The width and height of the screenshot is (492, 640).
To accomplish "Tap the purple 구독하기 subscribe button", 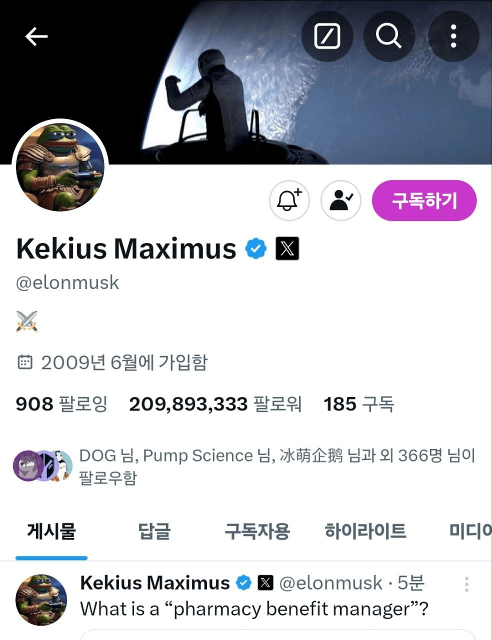I will tap(424, 200).
